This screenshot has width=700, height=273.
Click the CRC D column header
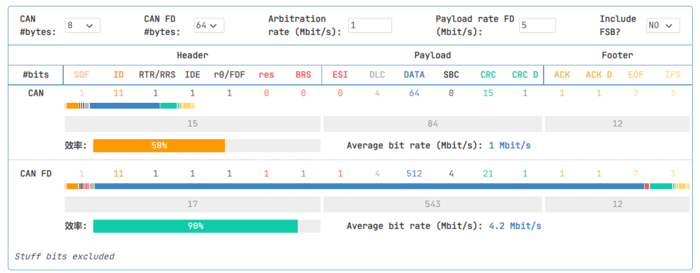pyautogui.click(x=525, y=75)
